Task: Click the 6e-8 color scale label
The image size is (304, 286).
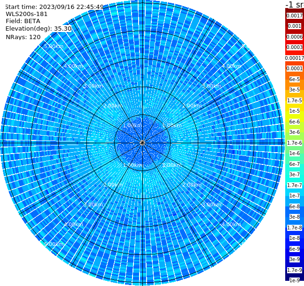Action: [x=295, y=206]
